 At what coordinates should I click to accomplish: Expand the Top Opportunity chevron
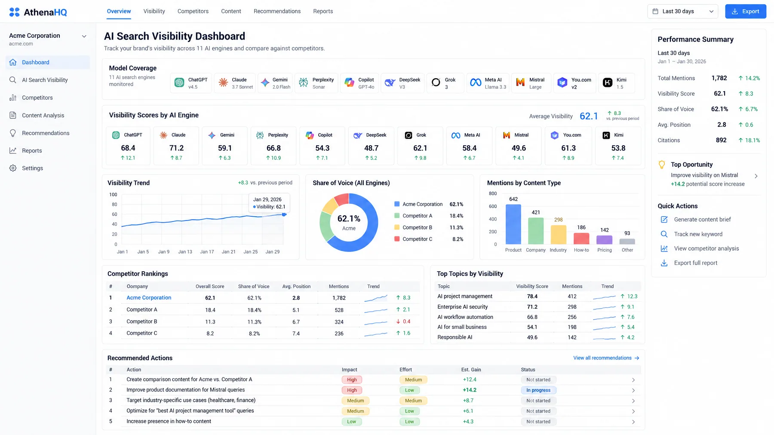coord(756,176)
